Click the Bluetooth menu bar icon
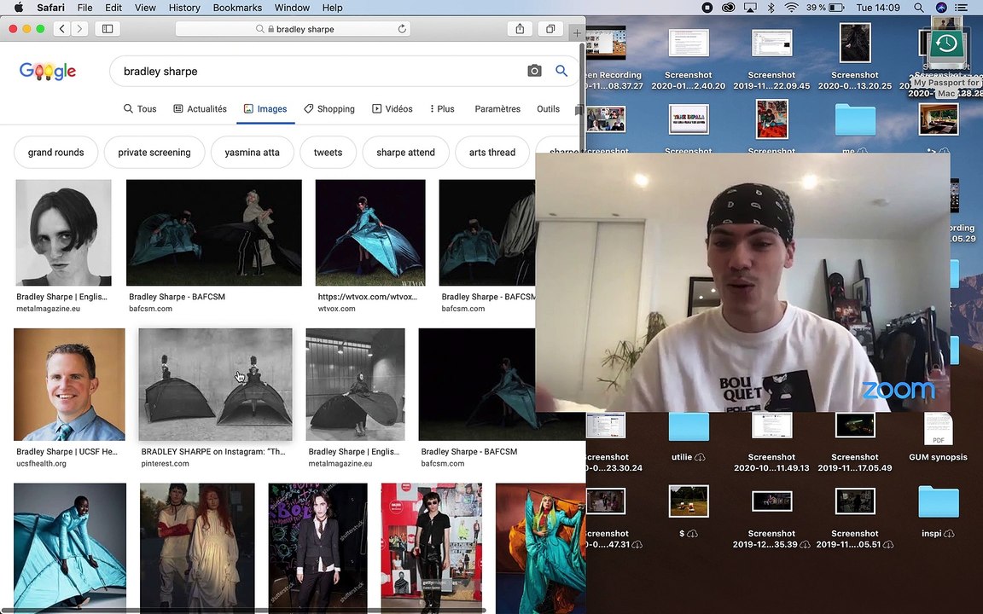Screen dimensions: 983x614 pyautogui.click(x=771, y=8)
